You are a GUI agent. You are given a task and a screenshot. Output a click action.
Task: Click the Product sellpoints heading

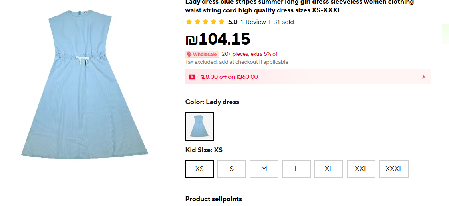point(213,199)
